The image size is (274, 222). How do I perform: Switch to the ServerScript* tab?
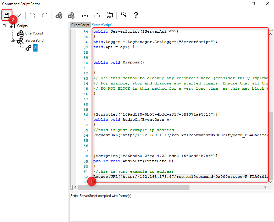pos(102,25)
